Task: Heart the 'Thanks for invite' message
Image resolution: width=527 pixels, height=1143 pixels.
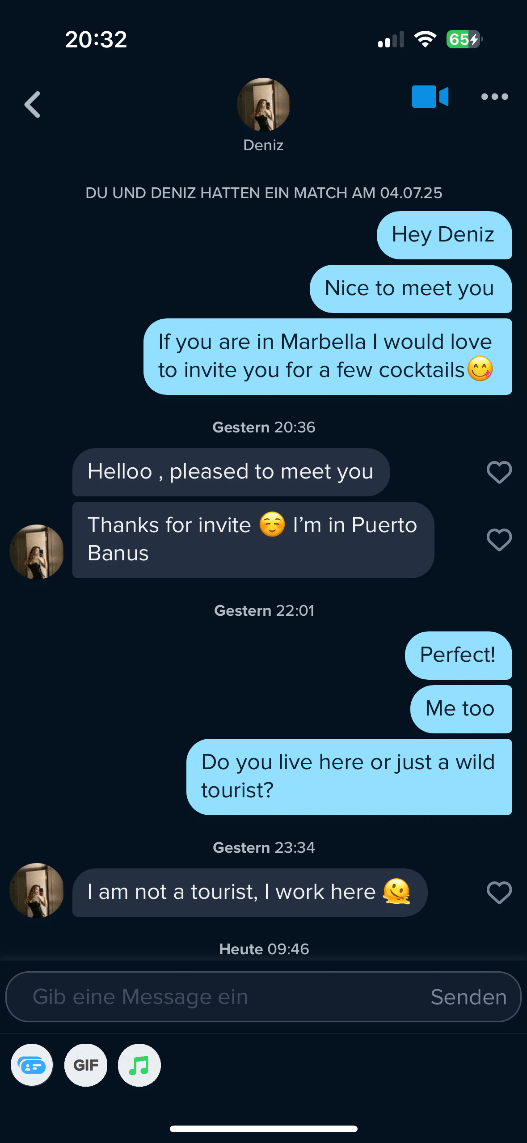Action: pos(499,540)
